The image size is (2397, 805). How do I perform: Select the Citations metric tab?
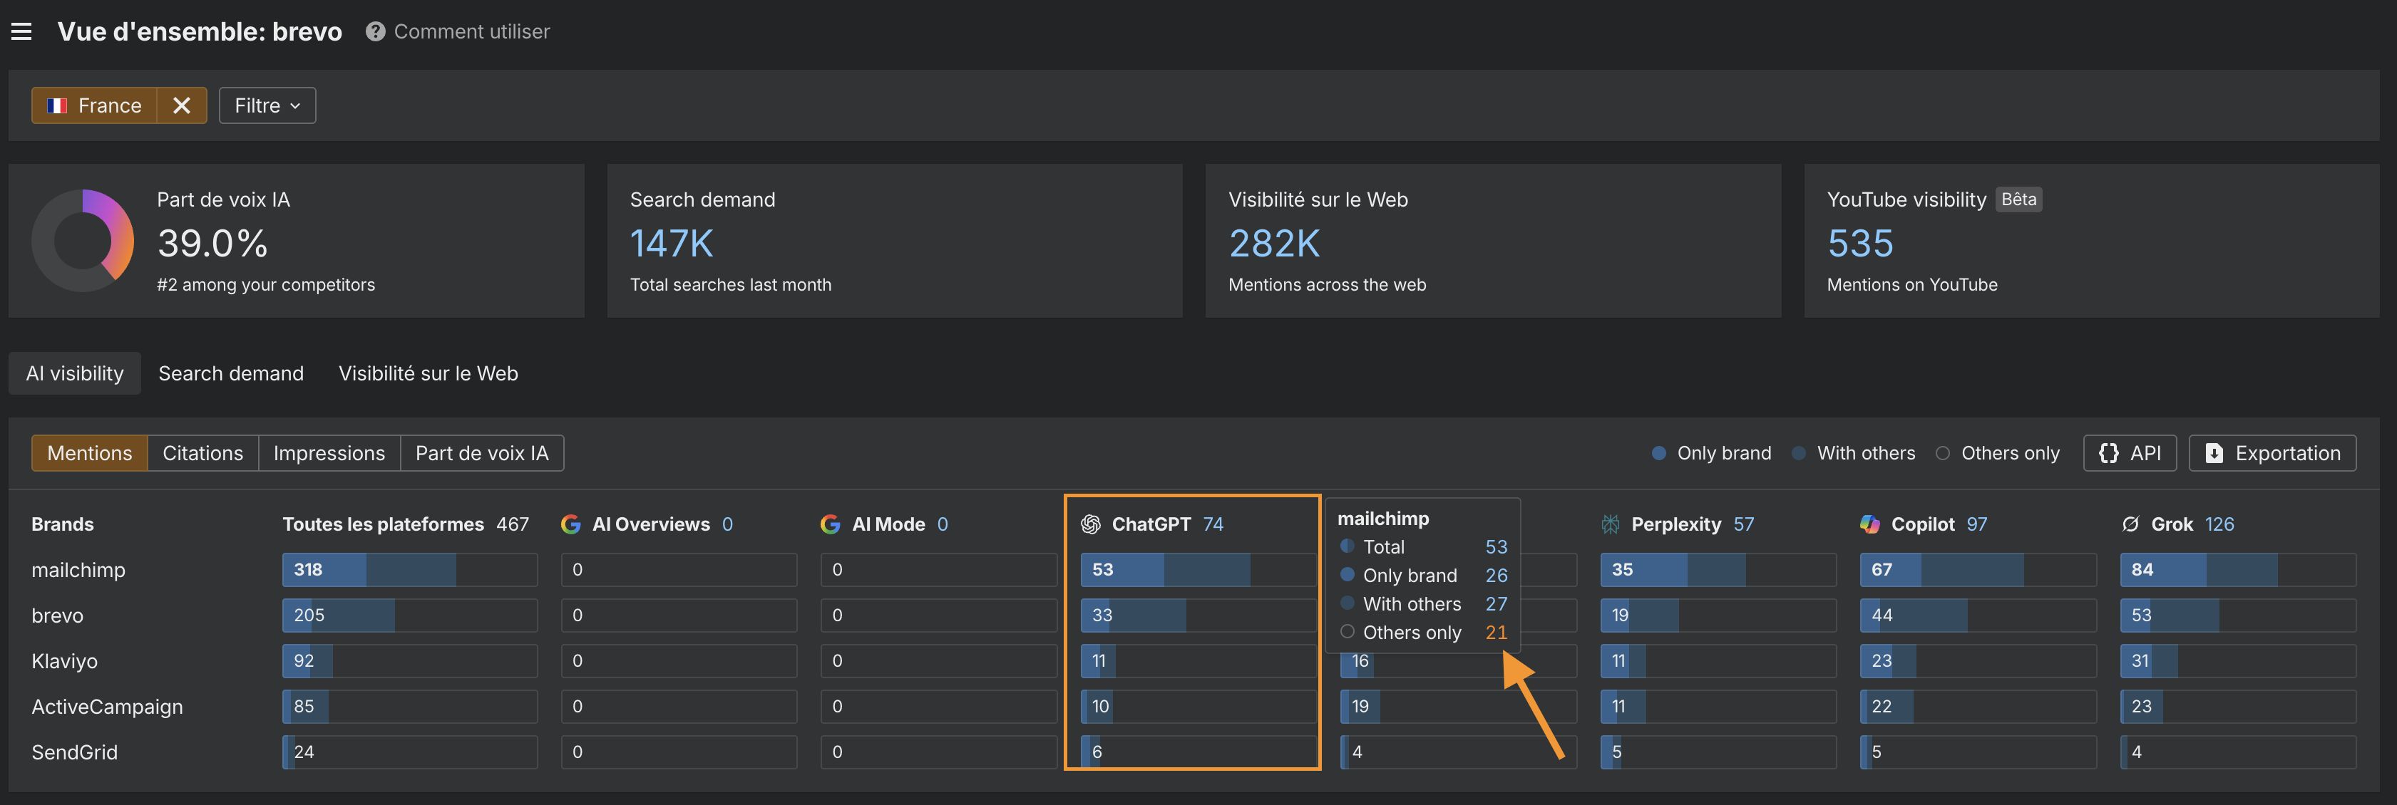tap(203, 452)
